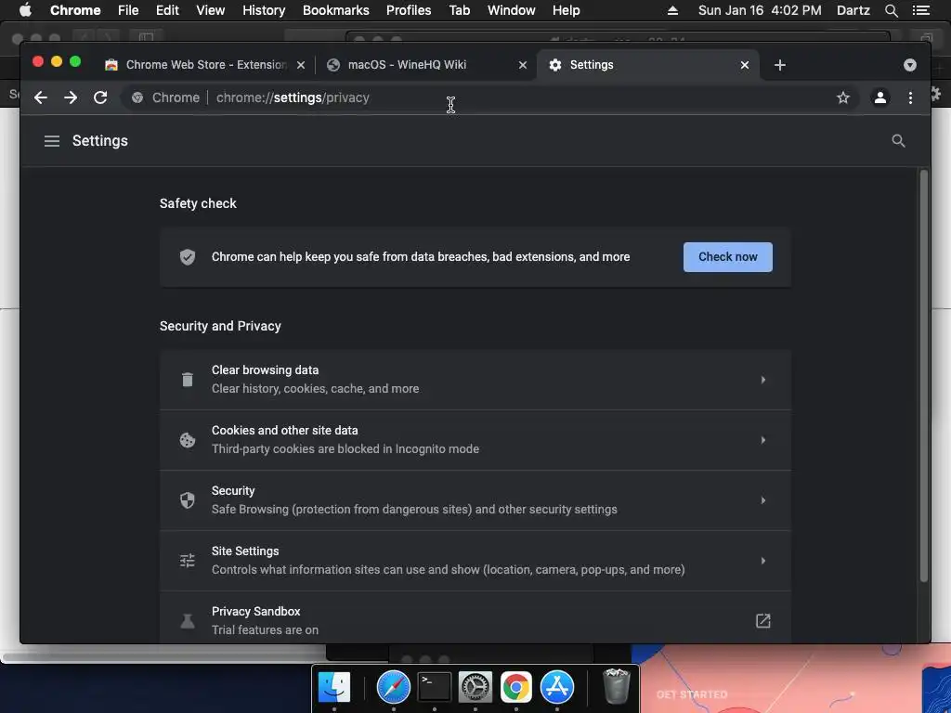Open the Profiles menu

[x=409, y=10]
